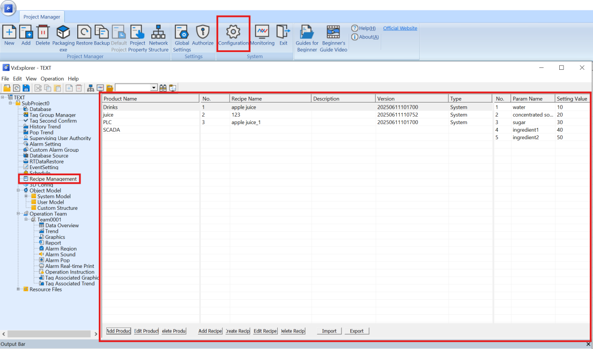The image size is (593, 349).
Task: Select Alarm Setting tree item
Action: point(45,144)
